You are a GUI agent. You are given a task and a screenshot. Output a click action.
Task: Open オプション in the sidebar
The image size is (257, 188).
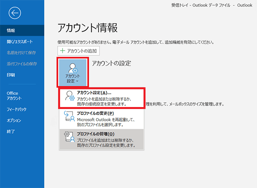pos(22,120)
